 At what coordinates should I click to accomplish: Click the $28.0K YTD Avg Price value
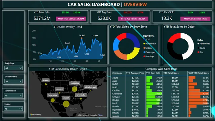(104, 18)
